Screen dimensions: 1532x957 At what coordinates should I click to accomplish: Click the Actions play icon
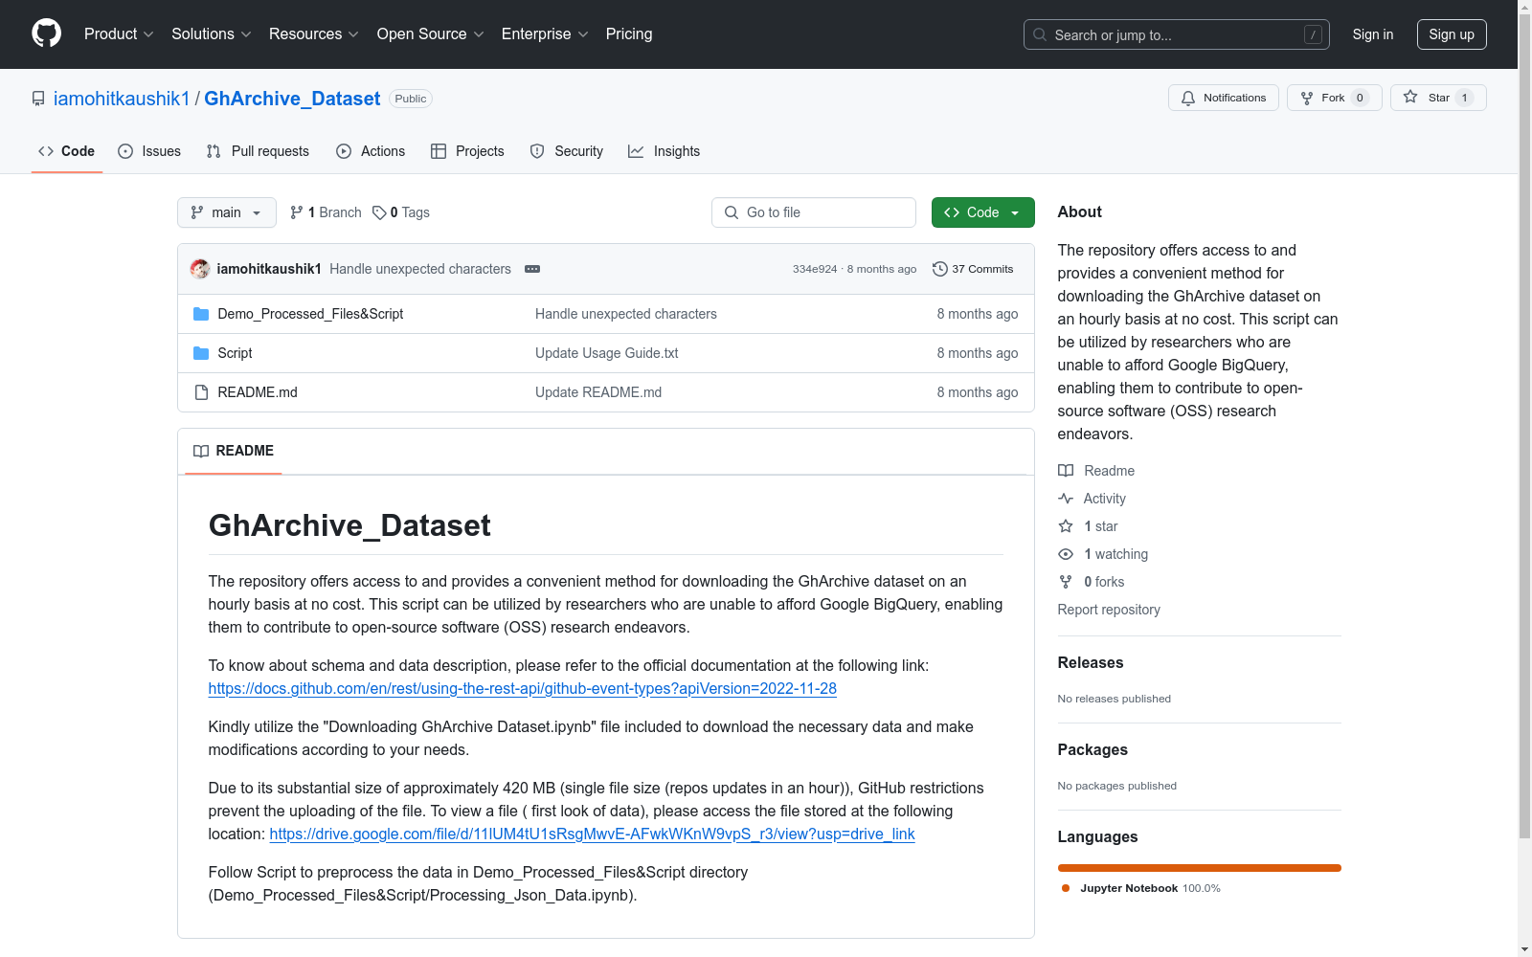coord(344,151)
